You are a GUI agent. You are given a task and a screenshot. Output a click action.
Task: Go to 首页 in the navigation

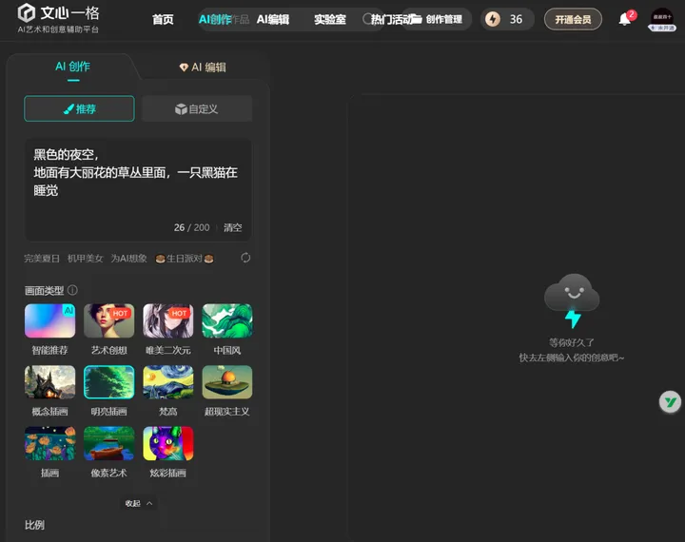coord(163,19)
